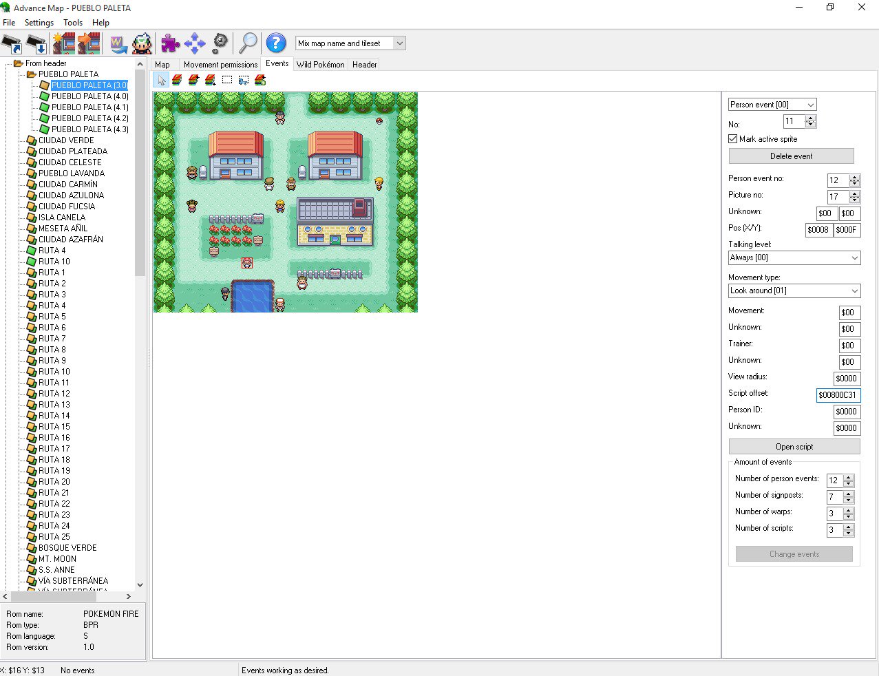Click the map tree horizontal scroll-right arrow
The width and height of the screenshot is (879, 676).
click(128, 597)
